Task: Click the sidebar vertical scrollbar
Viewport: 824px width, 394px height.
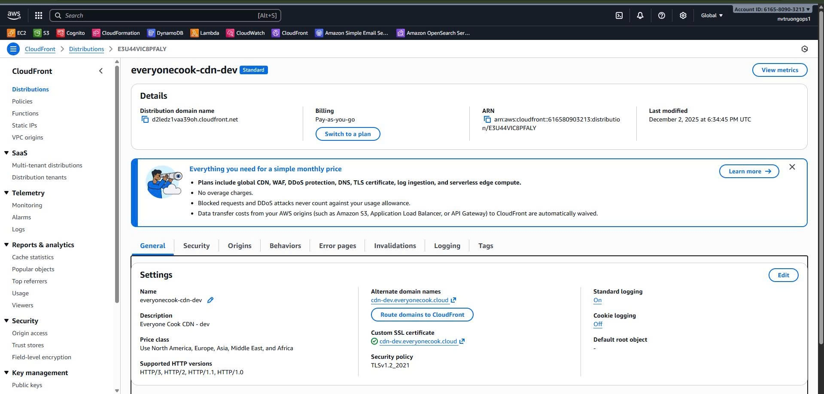Action: [117, 185]
